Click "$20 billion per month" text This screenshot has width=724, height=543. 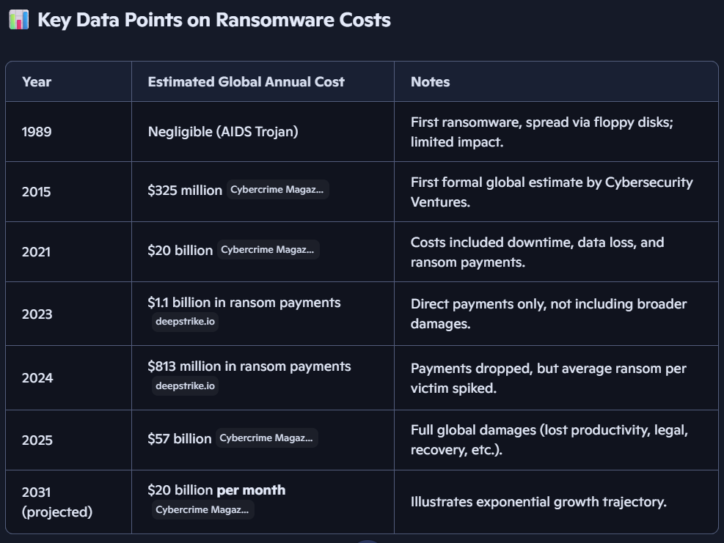216,490
